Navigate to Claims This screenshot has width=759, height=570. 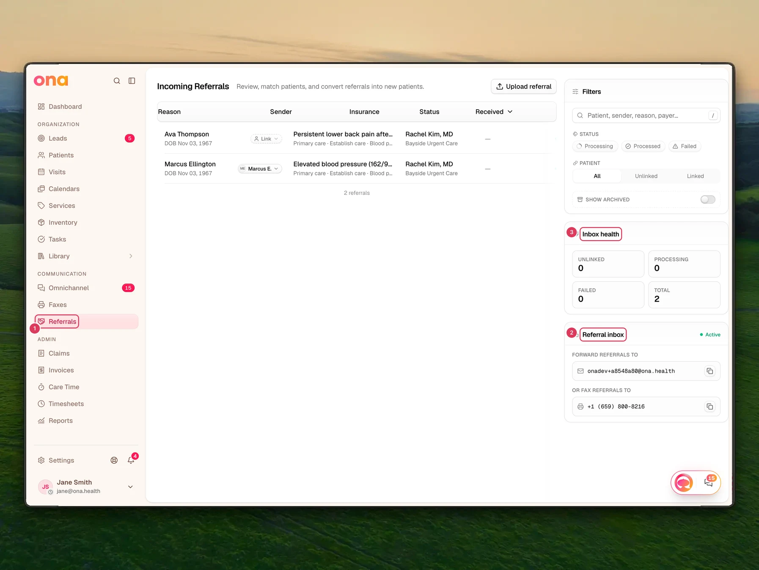coord(86,354)
